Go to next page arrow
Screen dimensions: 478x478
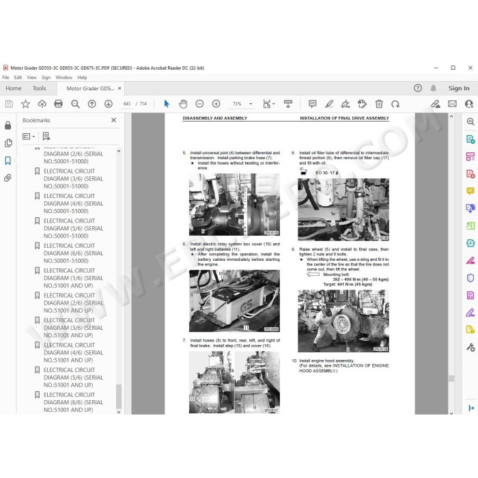[108, 104]
